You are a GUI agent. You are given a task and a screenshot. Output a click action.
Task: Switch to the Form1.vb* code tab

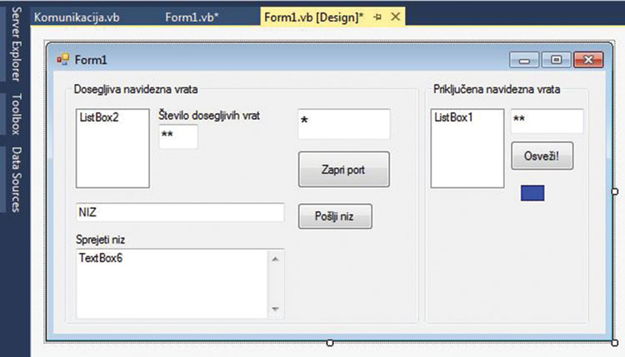(192, 17)
